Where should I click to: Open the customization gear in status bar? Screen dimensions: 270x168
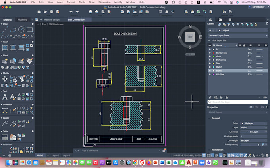267,155
